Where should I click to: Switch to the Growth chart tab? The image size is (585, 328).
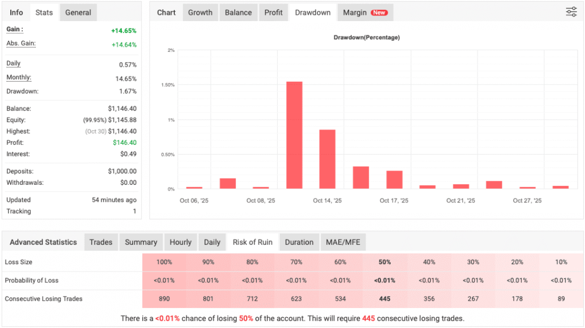[x=200, y=13]
